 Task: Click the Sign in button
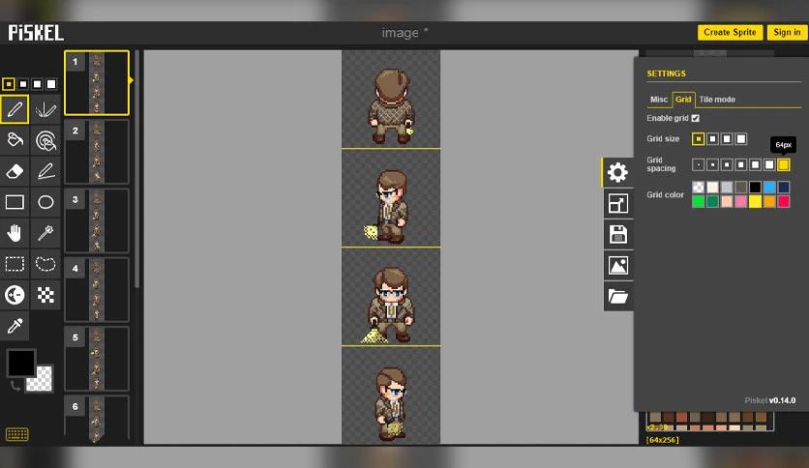tap(787, 32)
